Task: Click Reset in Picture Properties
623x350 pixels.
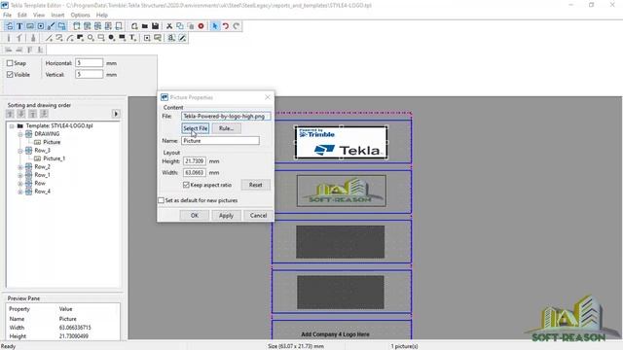Action: (x=255, y=185)
